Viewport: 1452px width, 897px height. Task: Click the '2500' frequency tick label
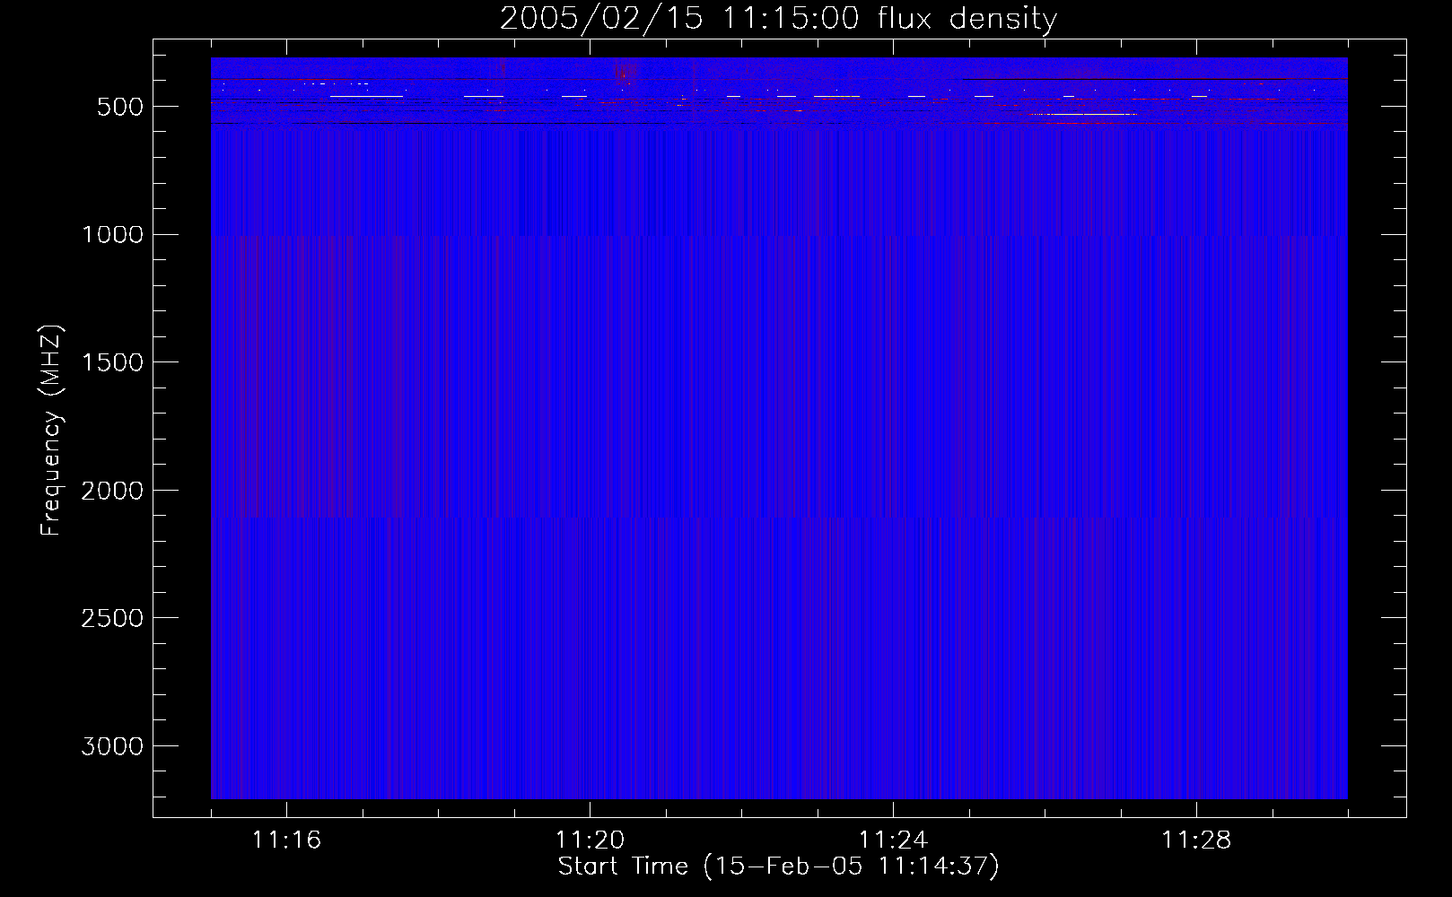111,618
